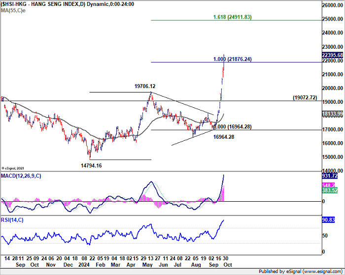Click the May month label on time axis
Screen dimensions: 345x275
click(x=147, y=265)
